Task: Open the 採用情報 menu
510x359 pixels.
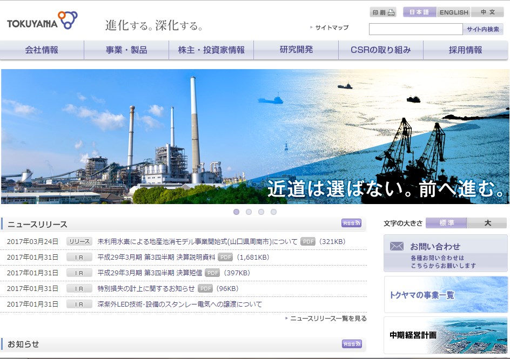Action: tap(466, 50)
